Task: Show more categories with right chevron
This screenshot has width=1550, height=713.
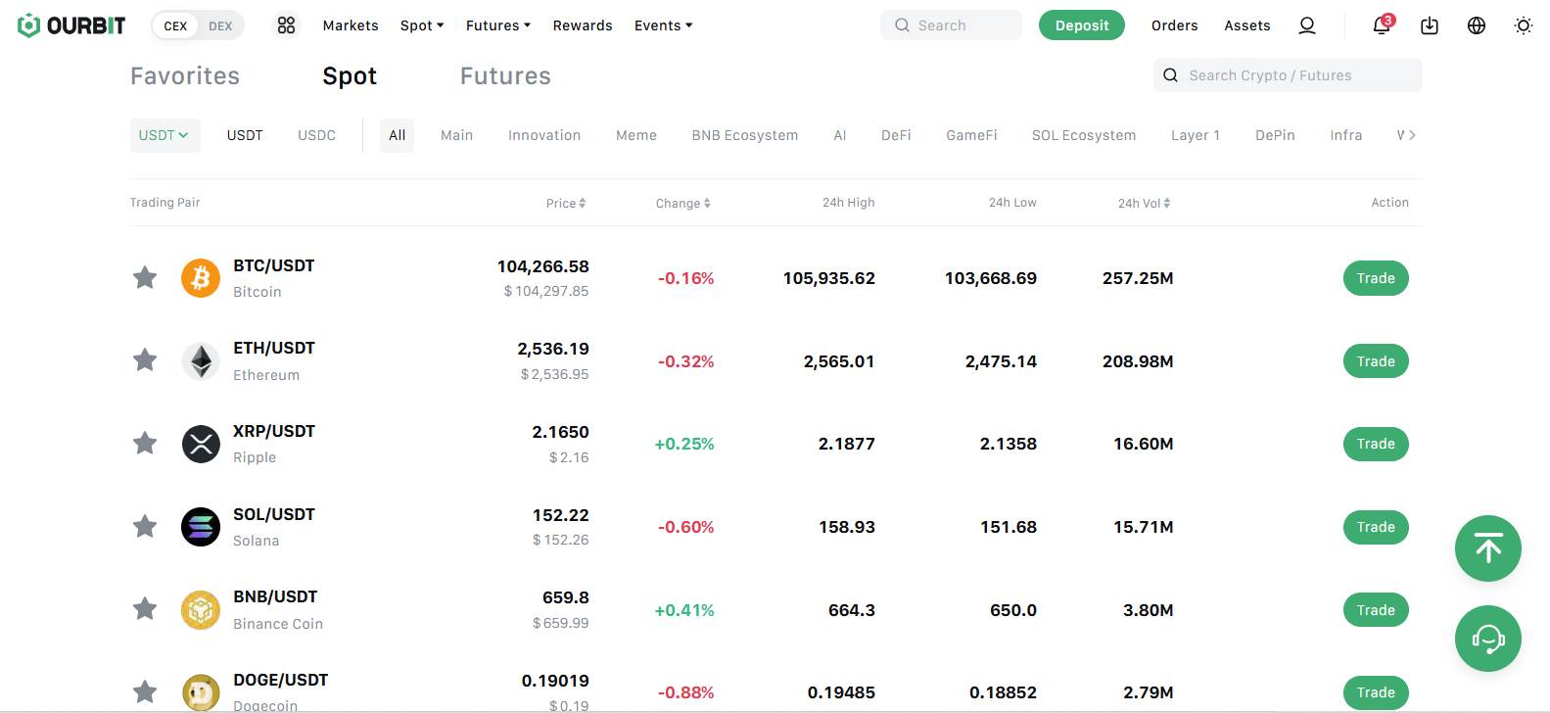Action: coord(1412,135)
